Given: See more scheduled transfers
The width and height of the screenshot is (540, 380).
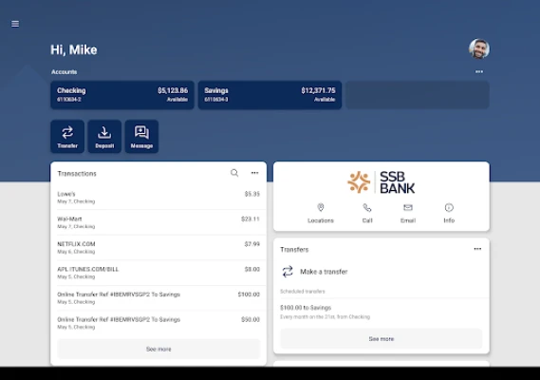Looking at the screenshot, I should (382, 338).
